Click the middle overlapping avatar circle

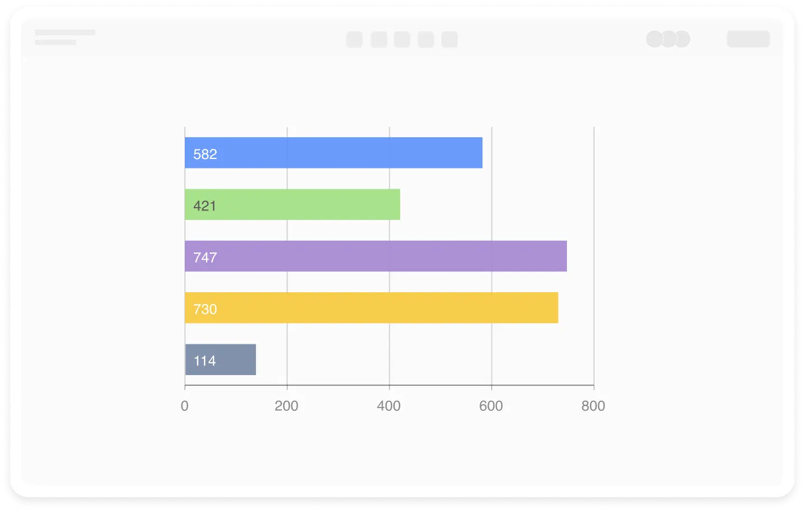pos(669,39)
